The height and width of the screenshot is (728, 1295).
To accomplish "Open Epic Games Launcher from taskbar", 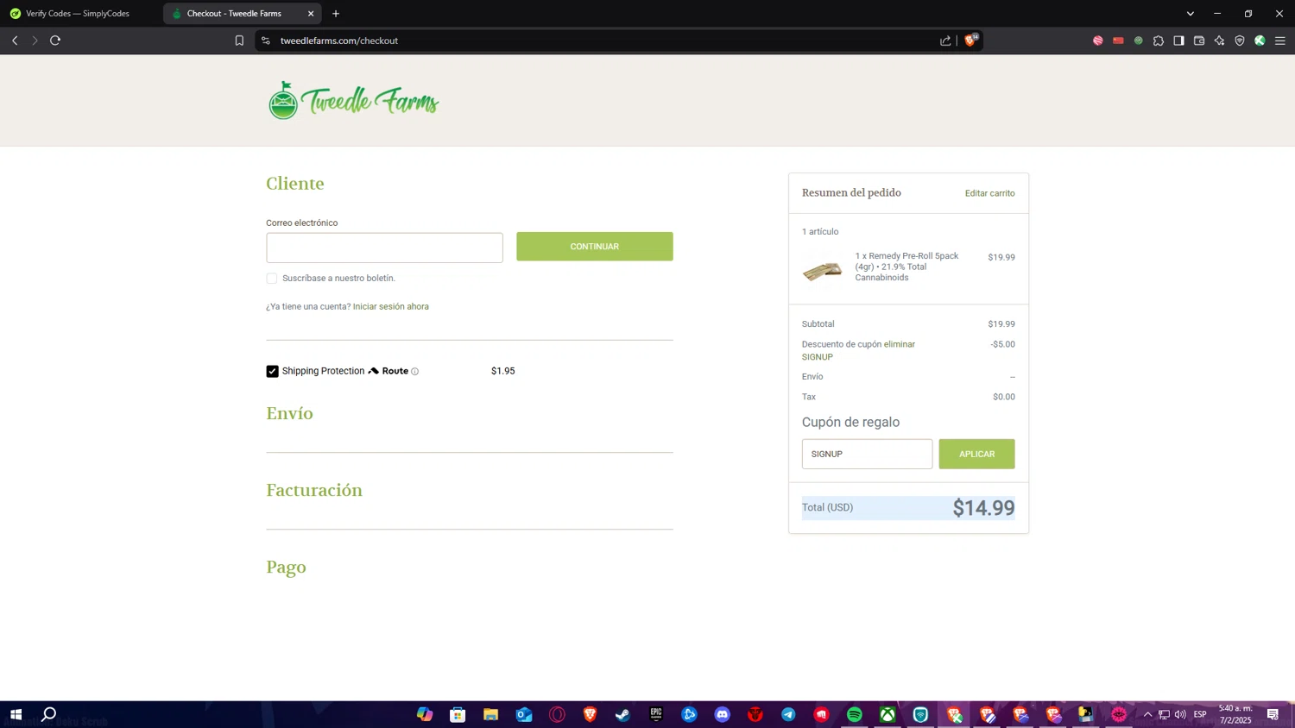I will 656,714.
